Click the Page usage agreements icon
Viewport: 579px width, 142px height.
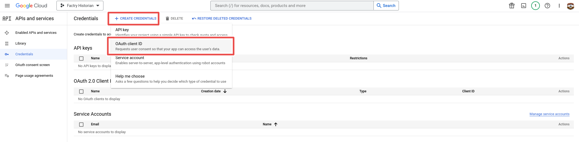click(7, 76)
